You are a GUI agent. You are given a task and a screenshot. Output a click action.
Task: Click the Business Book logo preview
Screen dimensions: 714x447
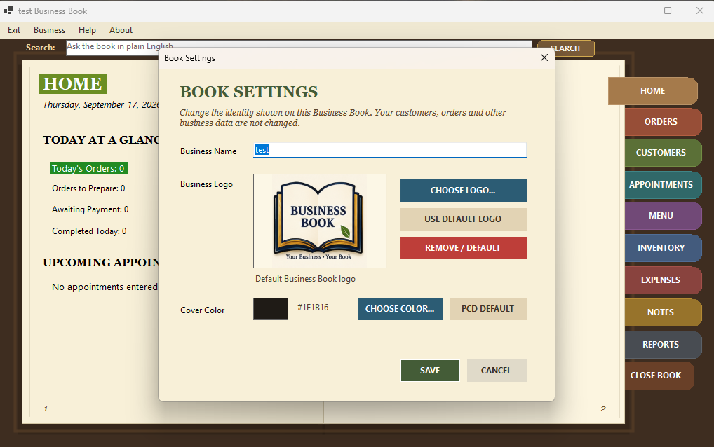point(320,221)
